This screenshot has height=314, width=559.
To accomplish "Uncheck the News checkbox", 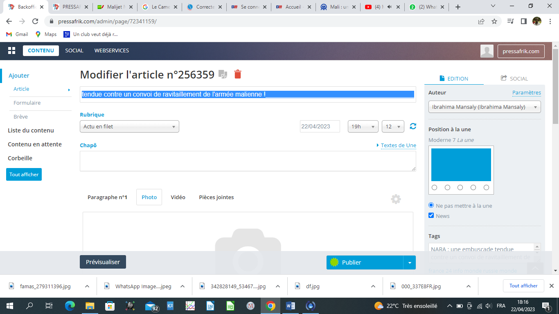I will coord(431,215).
